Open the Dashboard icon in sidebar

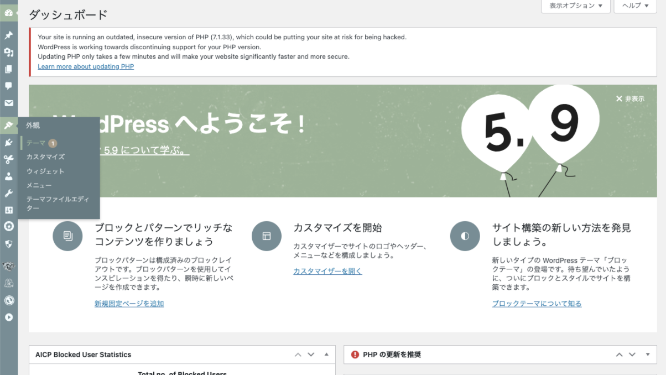8,12
